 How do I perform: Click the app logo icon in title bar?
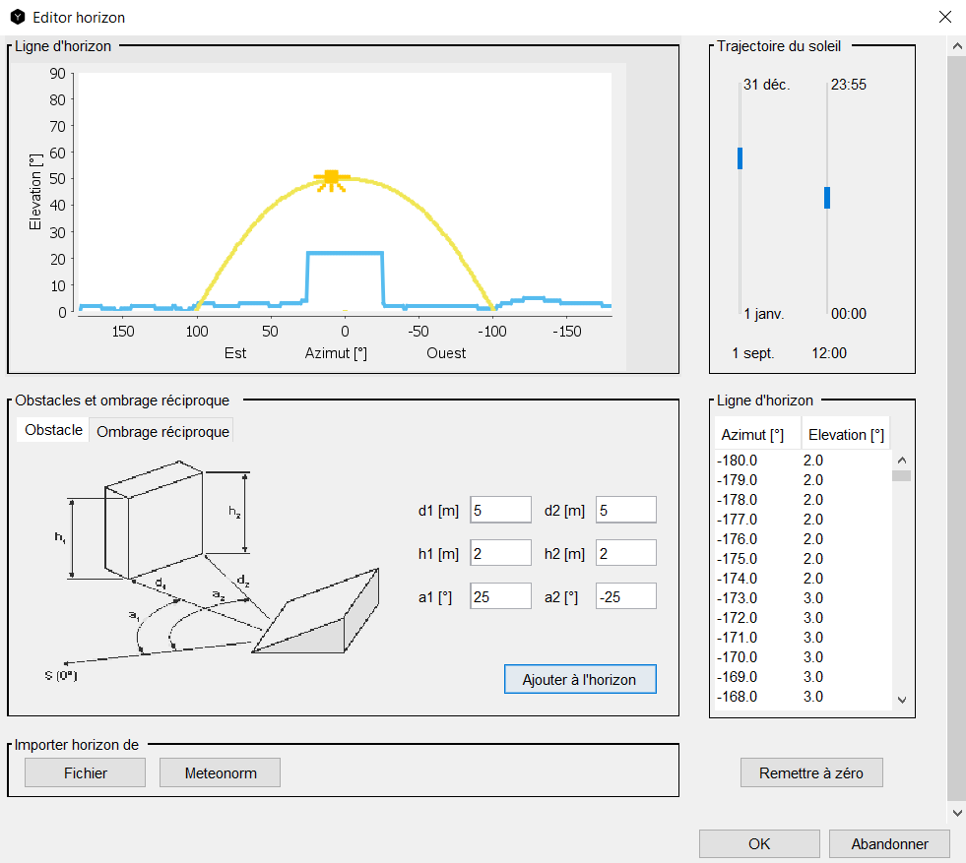(x=17, y=17)
